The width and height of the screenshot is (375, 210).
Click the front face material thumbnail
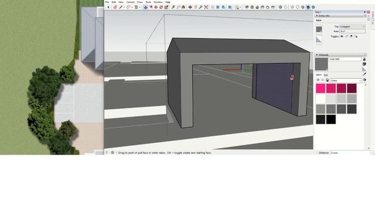pos(319,29)
